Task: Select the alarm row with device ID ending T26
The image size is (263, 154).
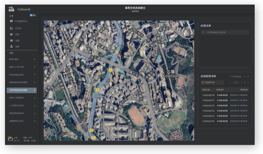Action: (225, 95)
